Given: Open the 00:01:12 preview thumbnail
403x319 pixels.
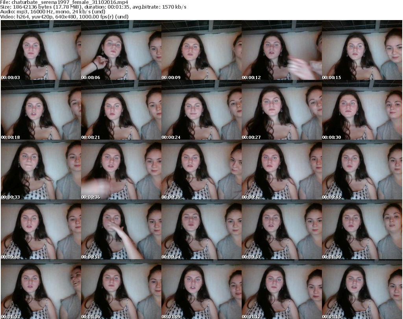Looking at the screenshot, I should (x=282, y=289).
